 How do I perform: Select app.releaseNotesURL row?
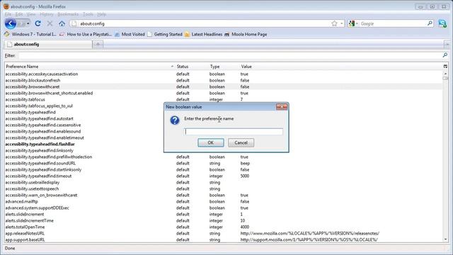(224, 233)
